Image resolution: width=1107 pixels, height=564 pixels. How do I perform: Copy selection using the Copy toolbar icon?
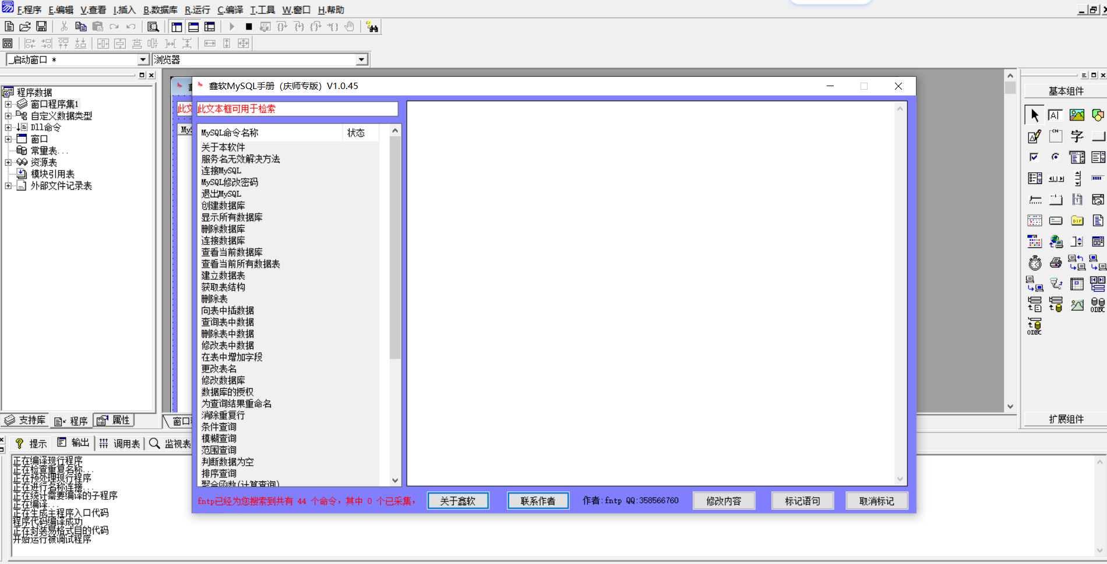pyautogui.click(x=81, y=27)
